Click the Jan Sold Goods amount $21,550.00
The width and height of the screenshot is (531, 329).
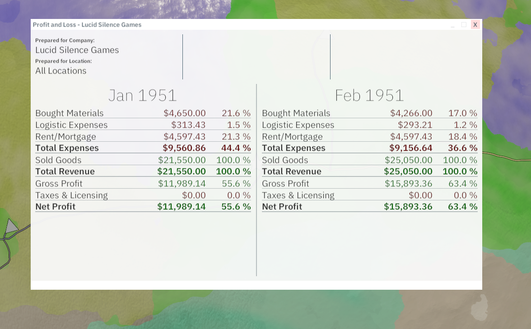tap(182, 160)
